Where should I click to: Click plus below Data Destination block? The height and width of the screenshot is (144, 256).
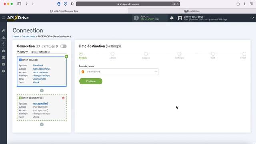point(42,124)
